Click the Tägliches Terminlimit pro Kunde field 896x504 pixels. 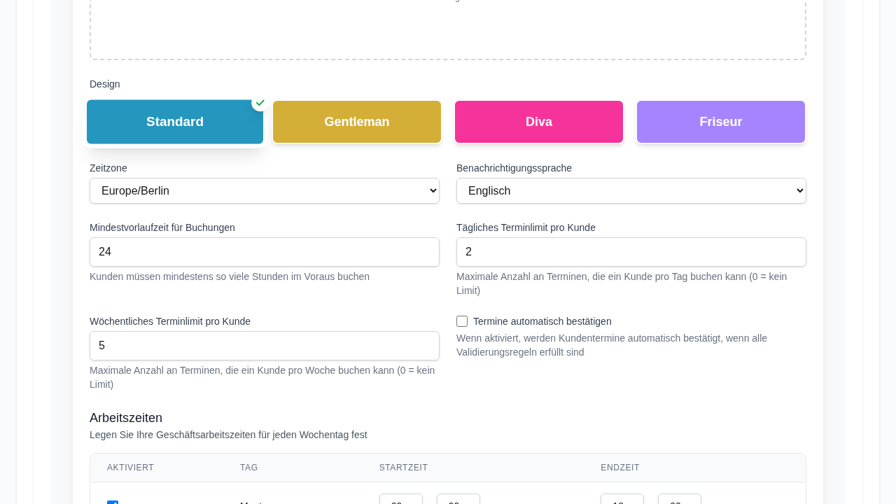(x=631, y=252)
